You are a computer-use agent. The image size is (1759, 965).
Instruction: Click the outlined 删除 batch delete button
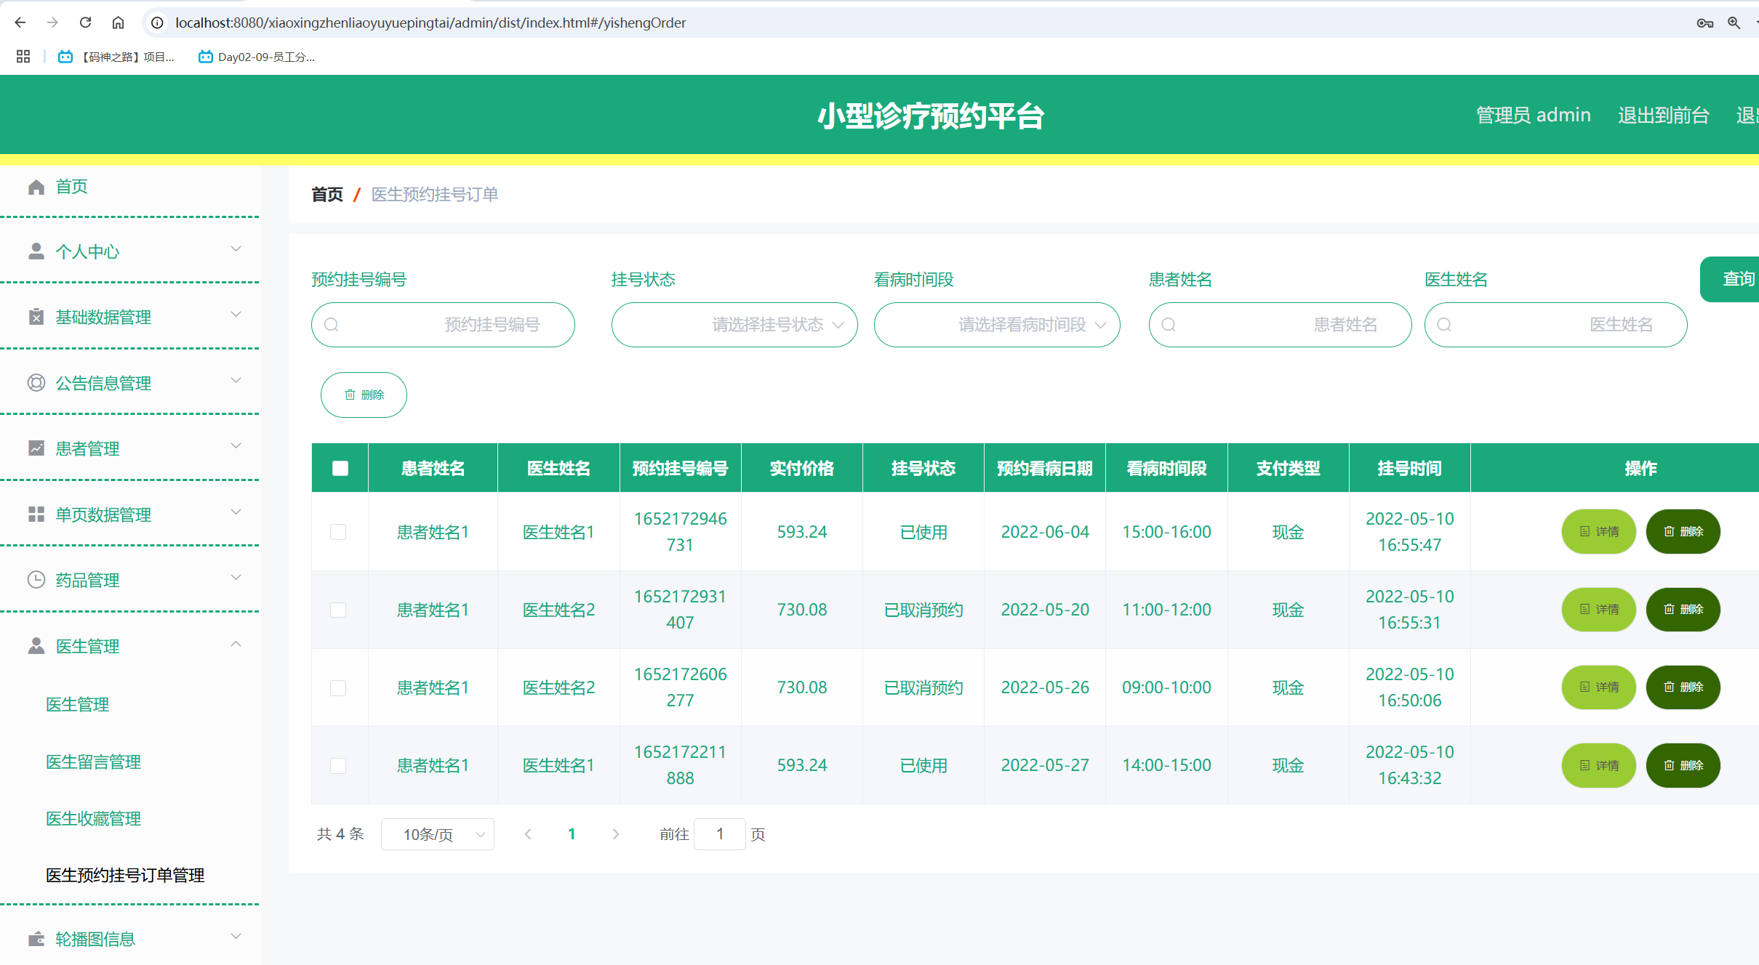364,395
